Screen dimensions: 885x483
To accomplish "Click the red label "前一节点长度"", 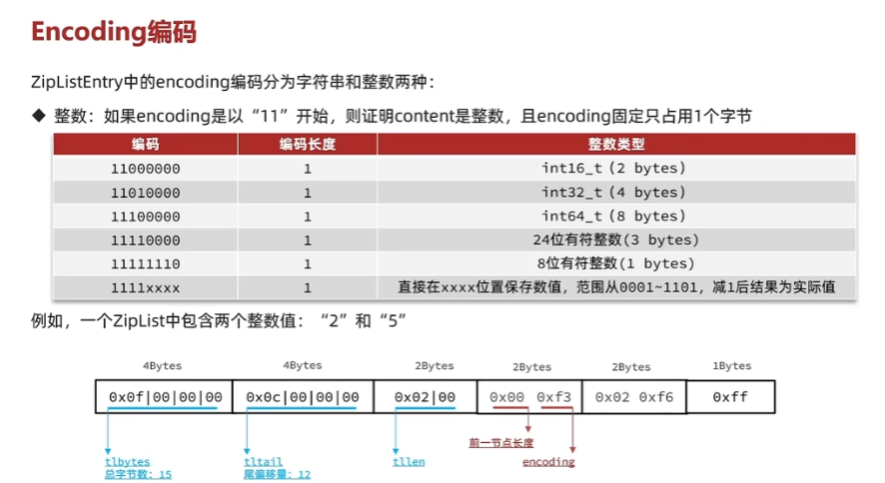I will (501, 443).
